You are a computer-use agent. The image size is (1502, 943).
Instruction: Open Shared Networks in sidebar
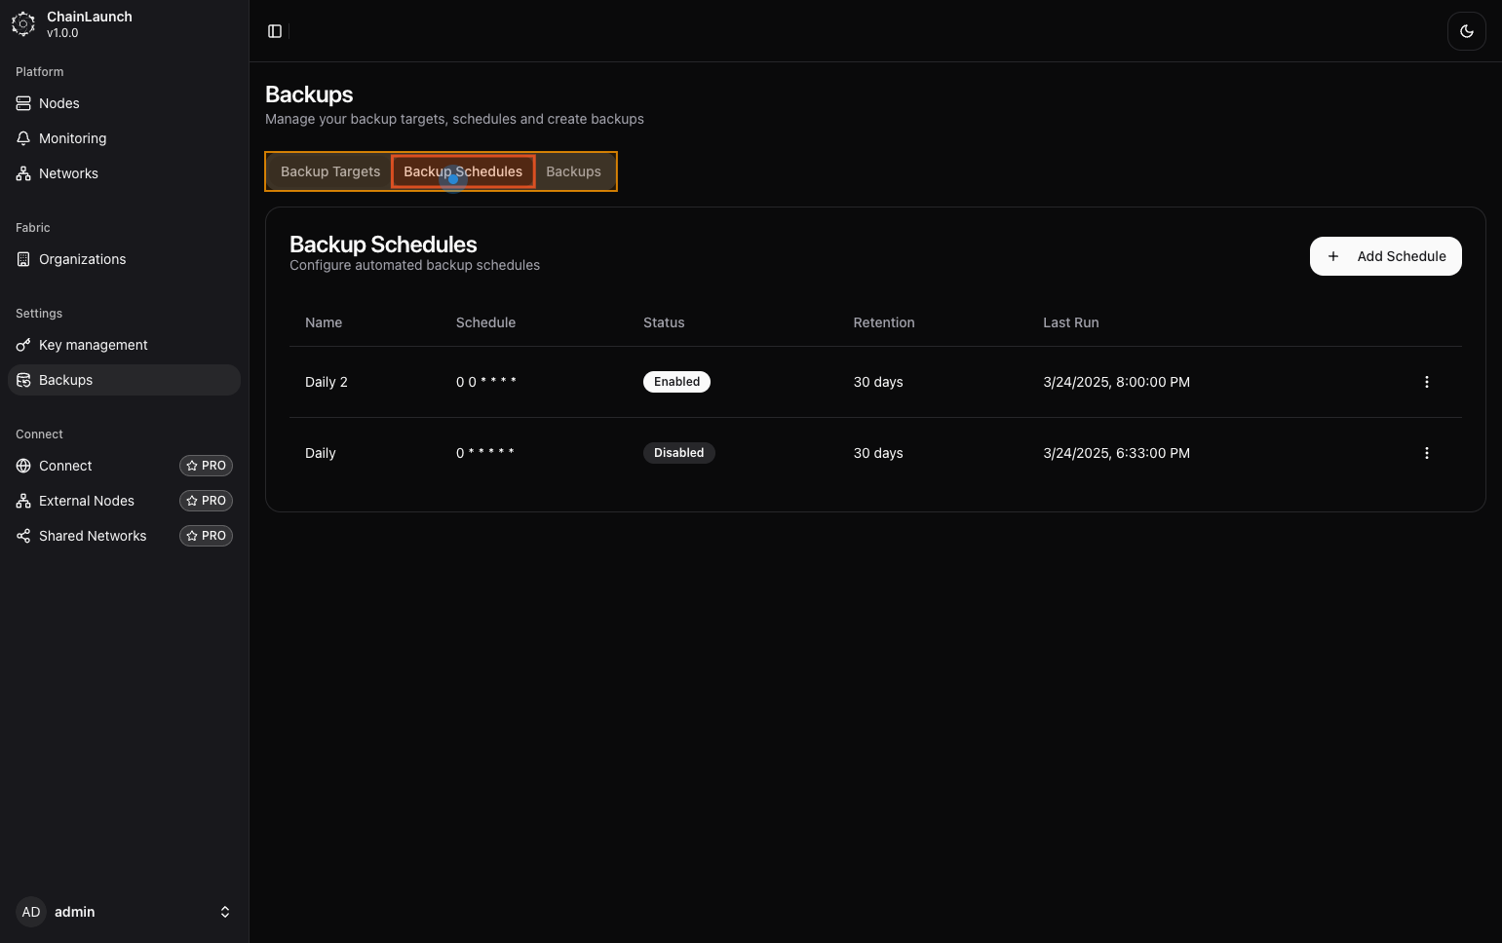(92, 536)
